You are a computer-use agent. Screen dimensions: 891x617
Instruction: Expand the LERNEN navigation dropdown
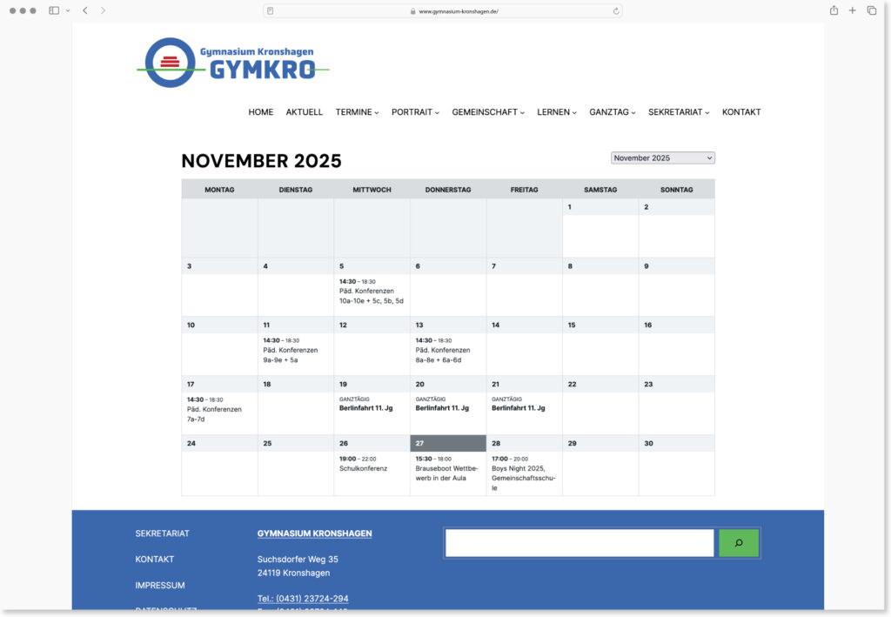[x=555, y=111]
